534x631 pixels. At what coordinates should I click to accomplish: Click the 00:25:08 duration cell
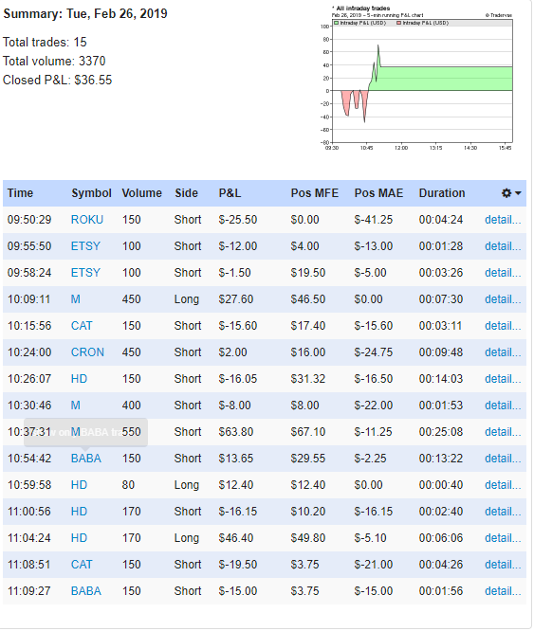pyautogui.click(x=441, y=432)
